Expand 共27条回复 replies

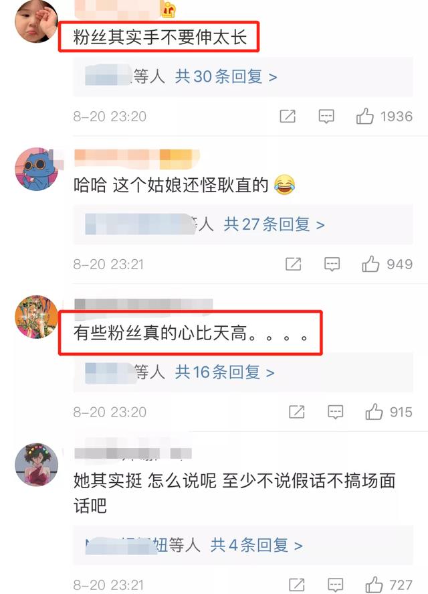click(274, 224)
